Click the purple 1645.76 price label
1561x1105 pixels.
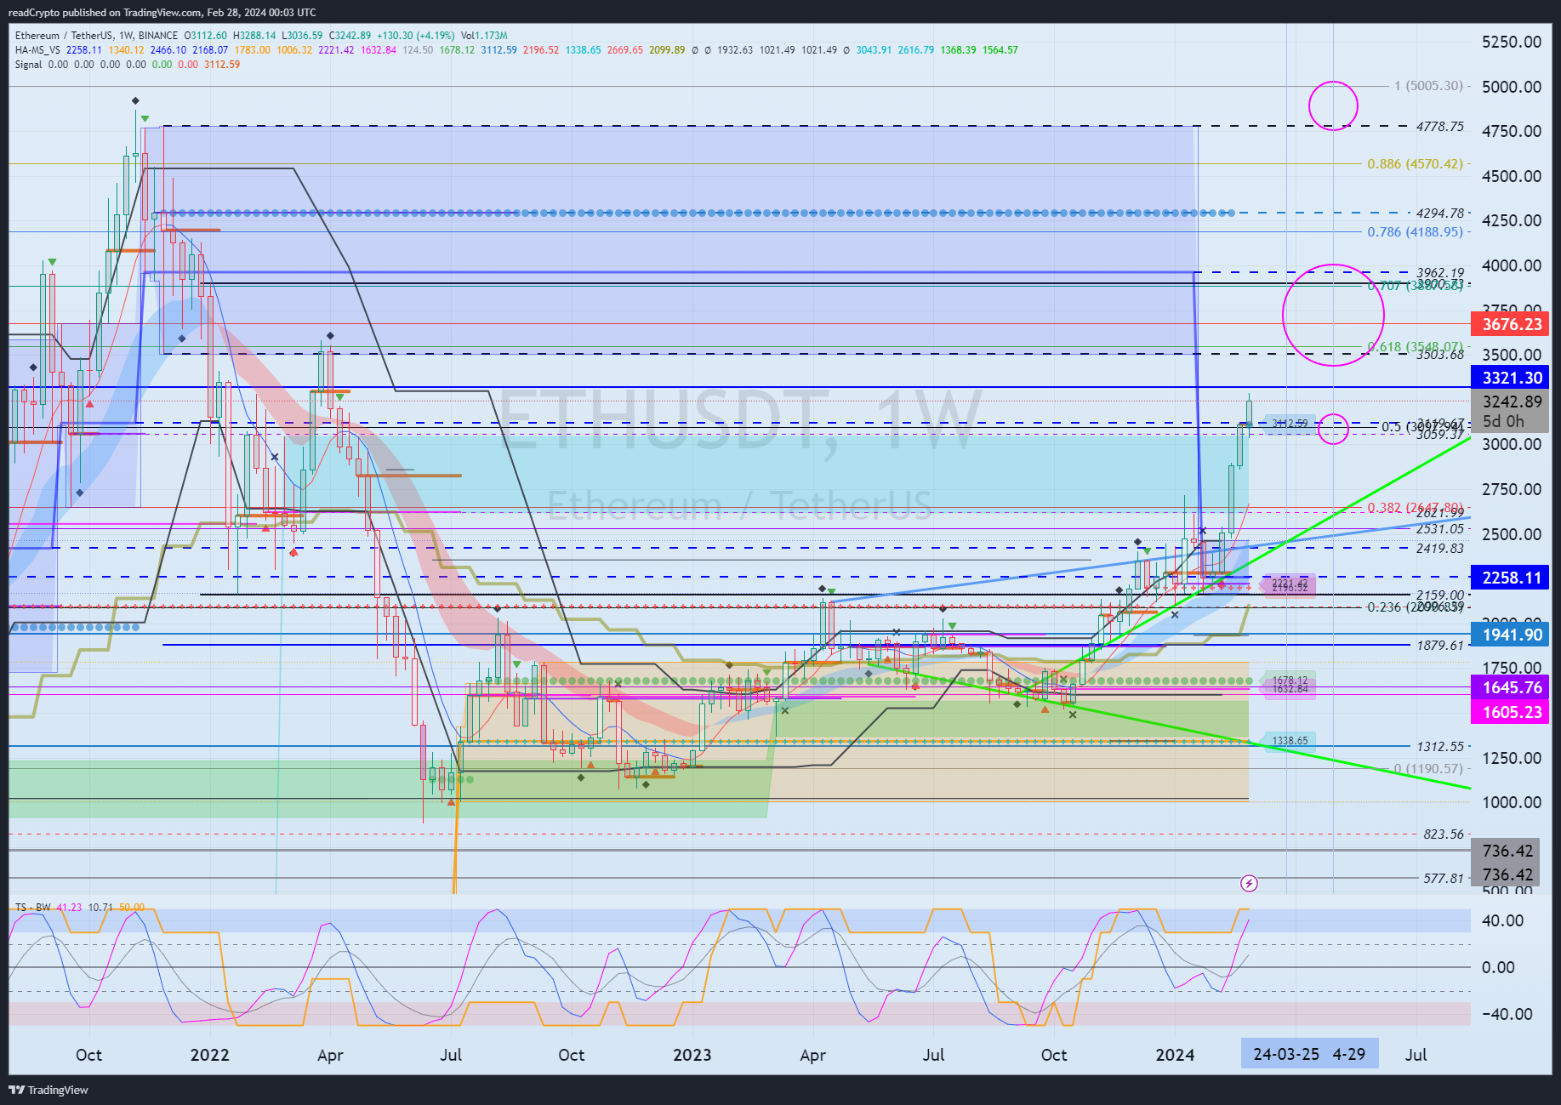(x=1512, y=687)
